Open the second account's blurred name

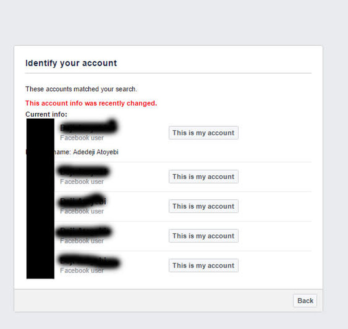(x=84, y=171)
